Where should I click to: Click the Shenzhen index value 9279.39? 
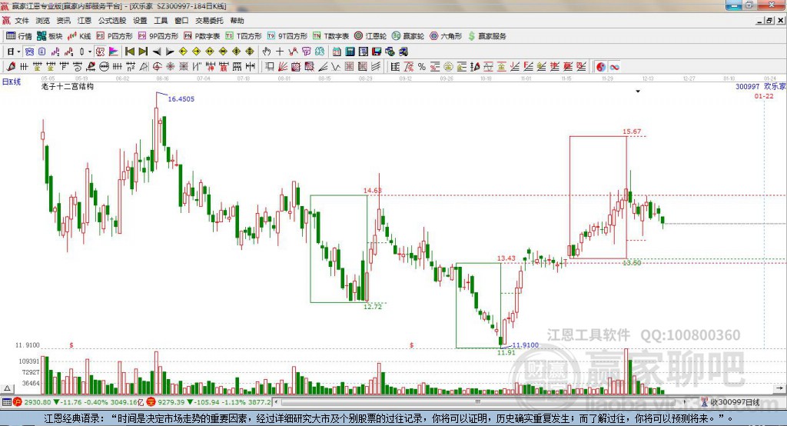(x=171, y=402)
